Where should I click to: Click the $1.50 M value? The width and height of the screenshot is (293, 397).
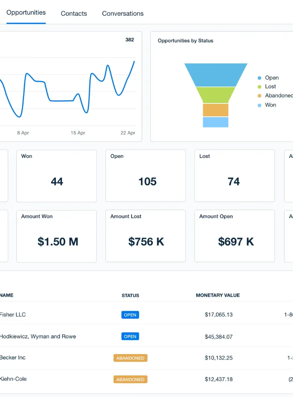tap(58, 242)
